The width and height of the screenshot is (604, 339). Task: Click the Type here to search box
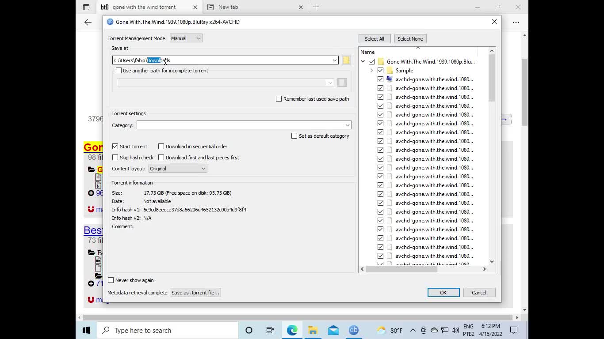[x=167, y=330]
